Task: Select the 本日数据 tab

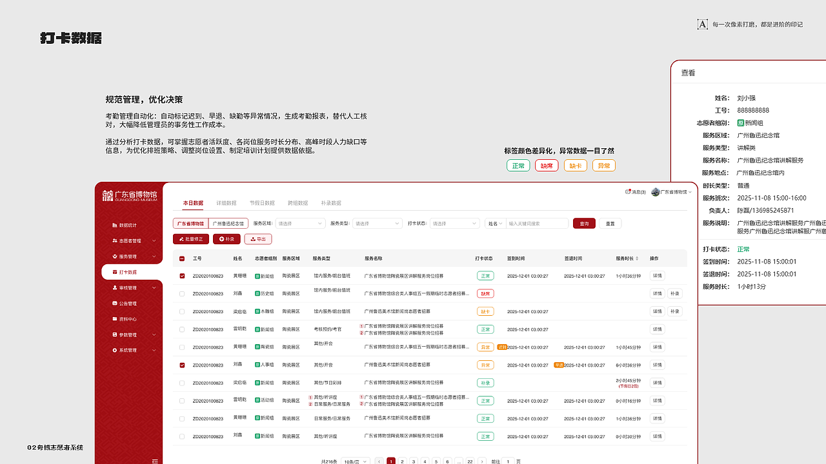Action: coord(193,203)
